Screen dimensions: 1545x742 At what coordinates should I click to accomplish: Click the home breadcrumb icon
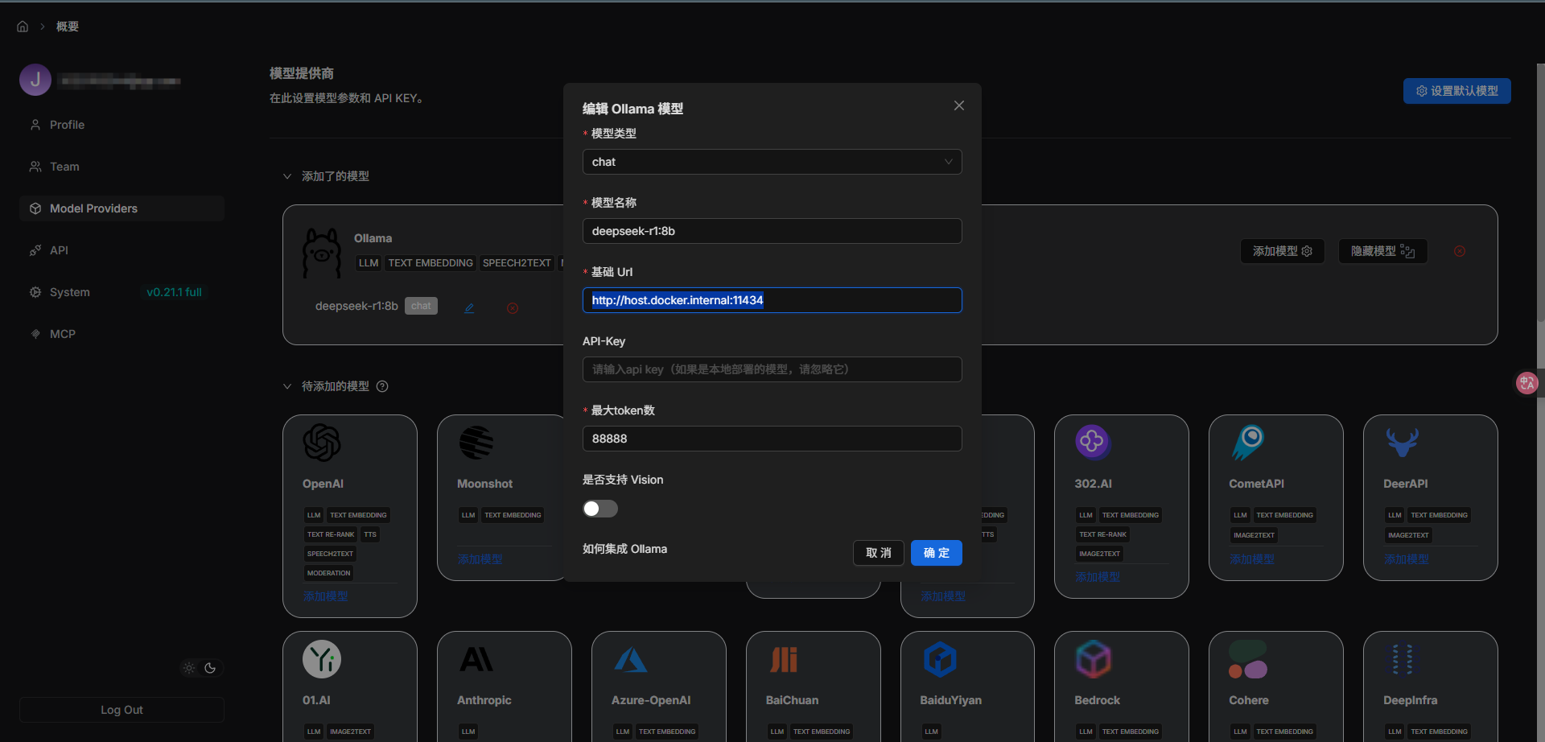tap(23, 27)
